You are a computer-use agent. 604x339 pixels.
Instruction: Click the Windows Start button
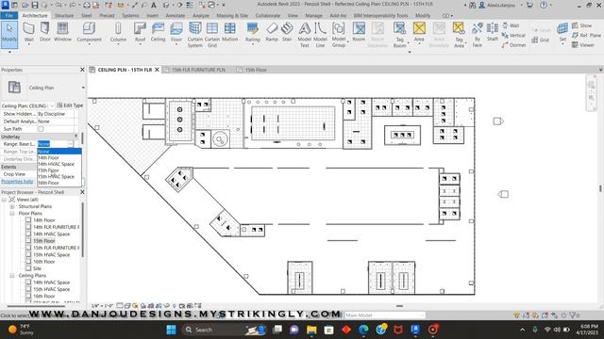171,330
